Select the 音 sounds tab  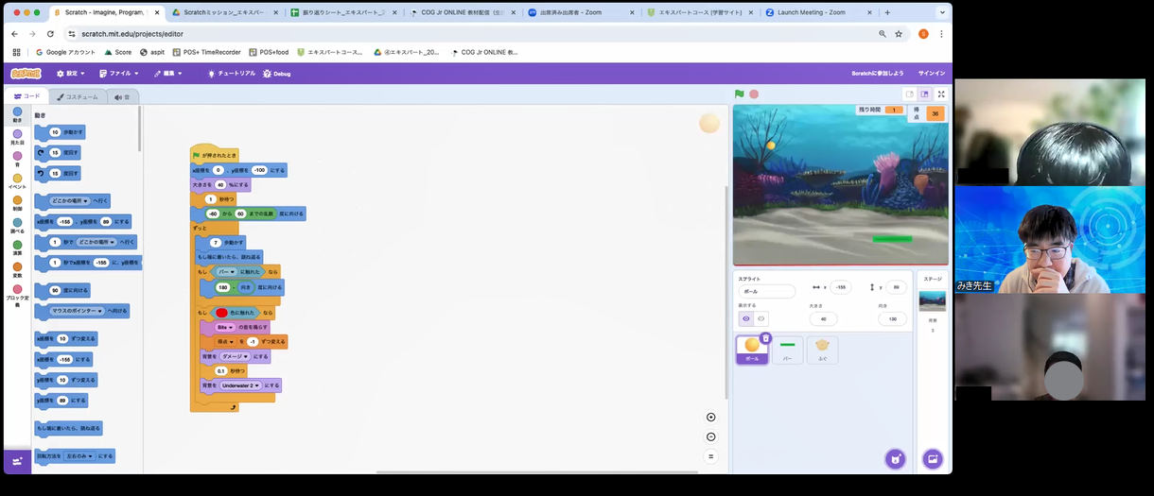(122, 96)
